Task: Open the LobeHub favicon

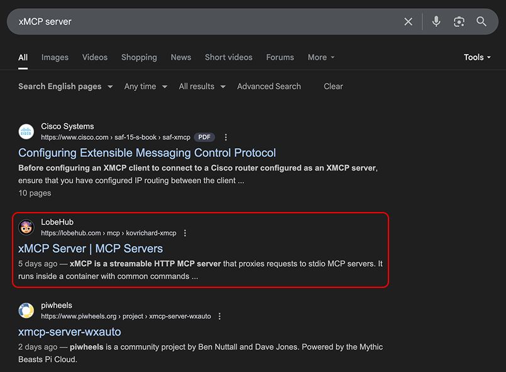Action: [x=26, y=227]
